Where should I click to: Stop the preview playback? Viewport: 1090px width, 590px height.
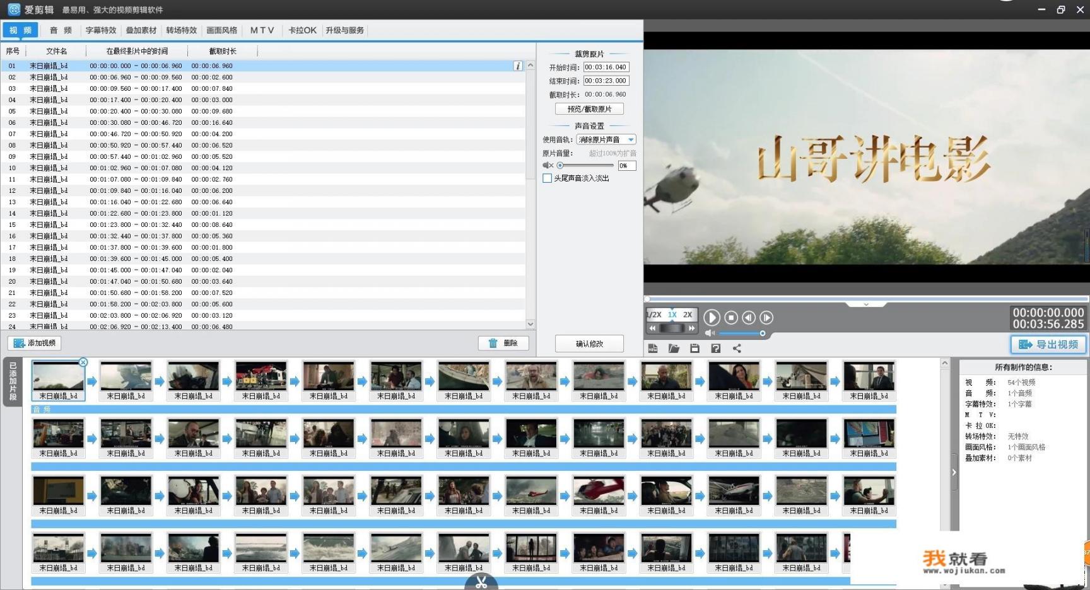pyautogui.click(x=731, y=318)
